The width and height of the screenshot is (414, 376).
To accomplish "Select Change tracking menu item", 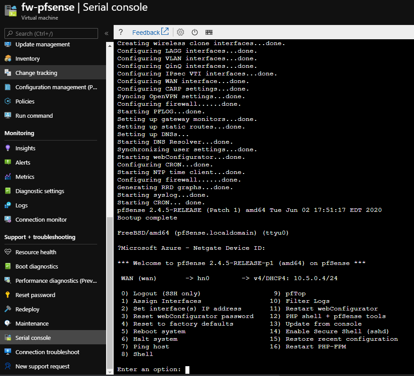I will 36,73.
